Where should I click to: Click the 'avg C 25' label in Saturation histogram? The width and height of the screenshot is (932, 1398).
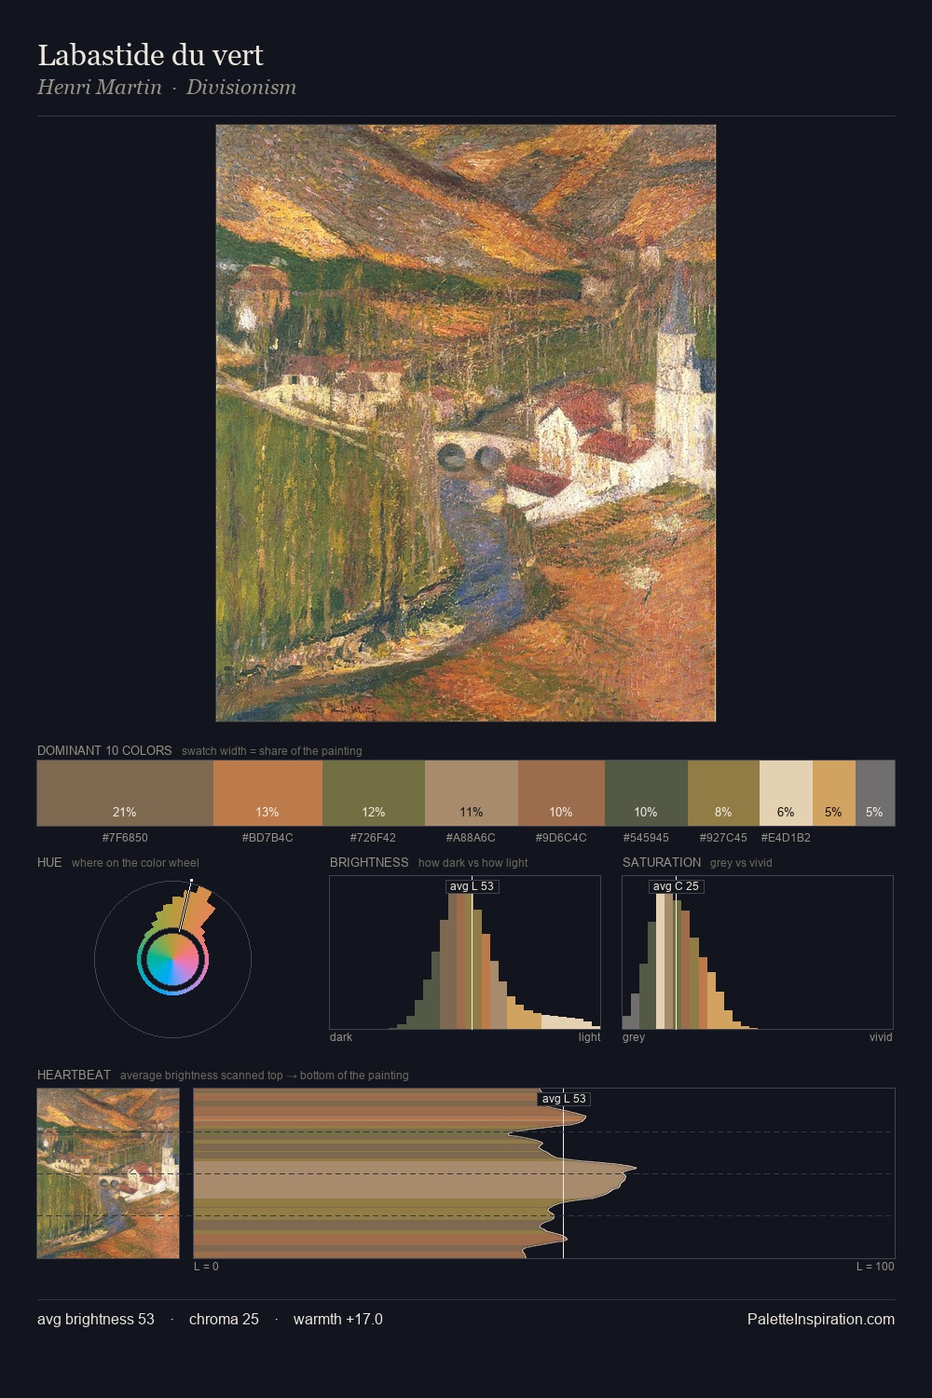(676, 886)
